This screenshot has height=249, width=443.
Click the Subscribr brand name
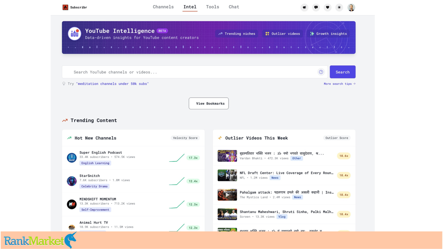[x=78, y=7]
